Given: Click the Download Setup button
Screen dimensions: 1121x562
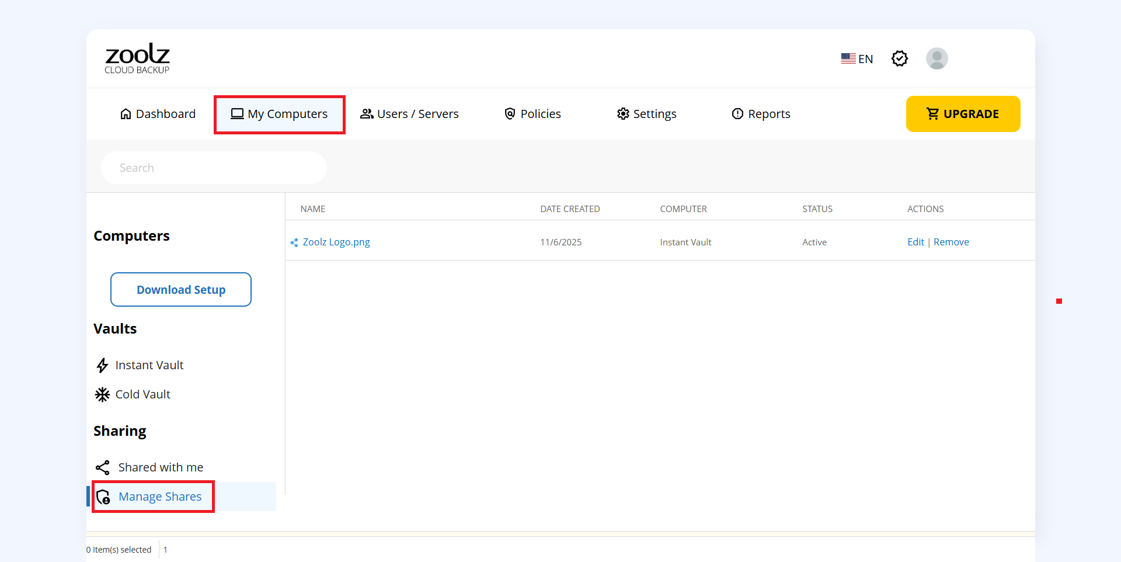Looking at the screenshot, I should [x=180, y=289].
